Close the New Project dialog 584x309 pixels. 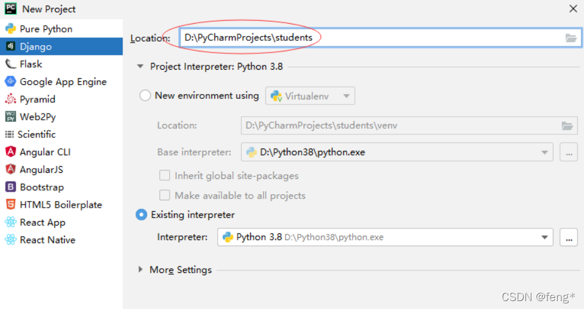coord(573,9)
